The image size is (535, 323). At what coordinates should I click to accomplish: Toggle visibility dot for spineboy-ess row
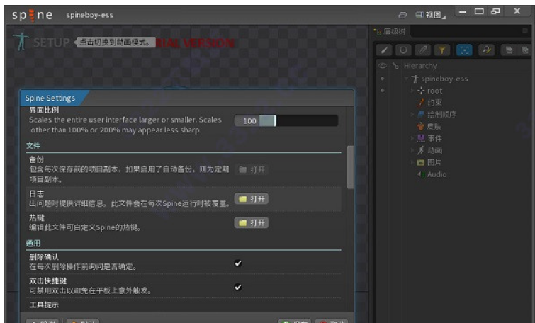click(383, 79)
